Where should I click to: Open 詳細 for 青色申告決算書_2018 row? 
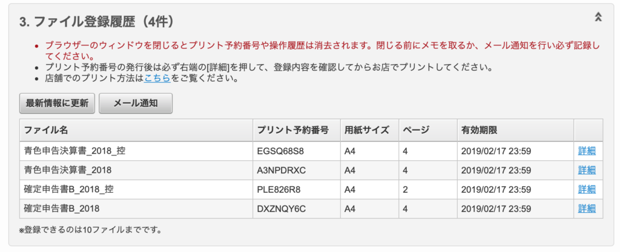[587, 170]
